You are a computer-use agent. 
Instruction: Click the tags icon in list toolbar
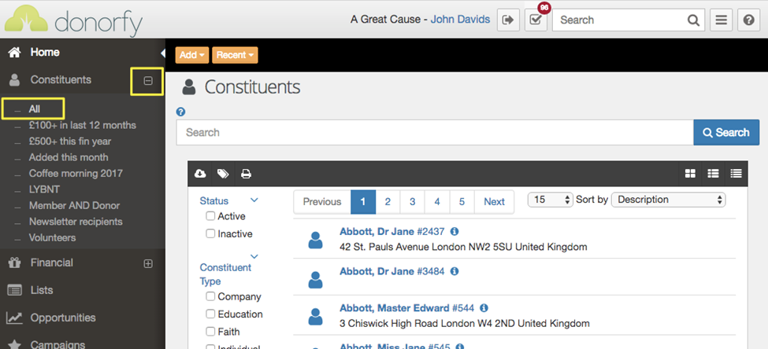pyautogui.click(x=223, y=174)
